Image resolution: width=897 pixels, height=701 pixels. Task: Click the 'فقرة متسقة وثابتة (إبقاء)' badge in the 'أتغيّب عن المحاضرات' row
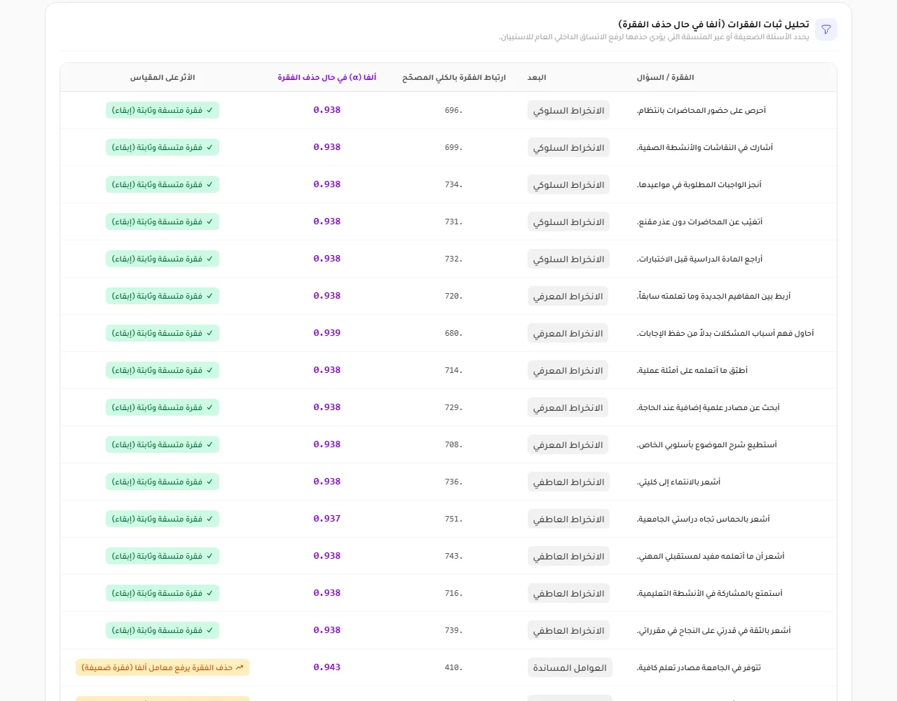[x=163, y=222]
